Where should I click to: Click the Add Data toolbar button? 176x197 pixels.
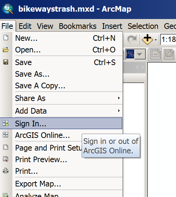[147, 39]
